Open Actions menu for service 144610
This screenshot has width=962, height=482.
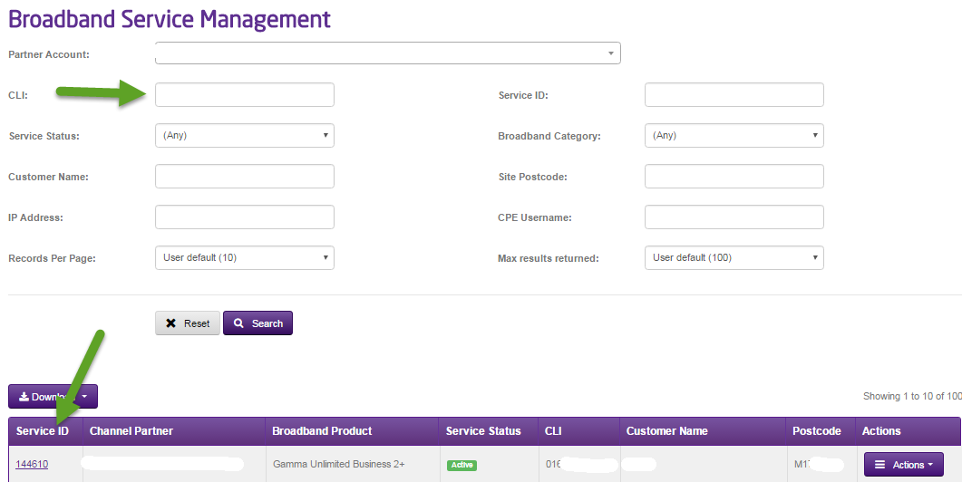[x=904, y=465]
